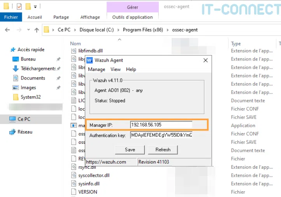This screenshot has width=281, height=197.
Task: Open the Fichier tab in Explorer
Action: (11, 17)
